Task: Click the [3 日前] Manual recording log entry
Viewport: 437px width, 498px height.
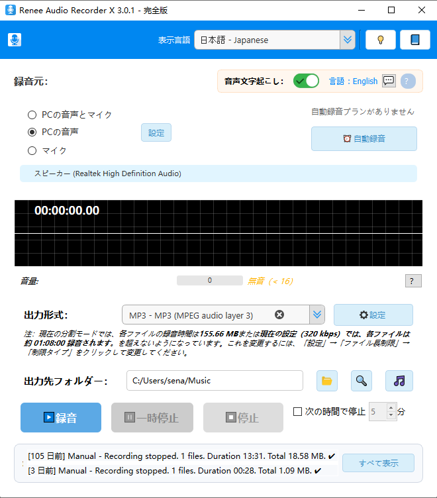Action: pos(175,471)
